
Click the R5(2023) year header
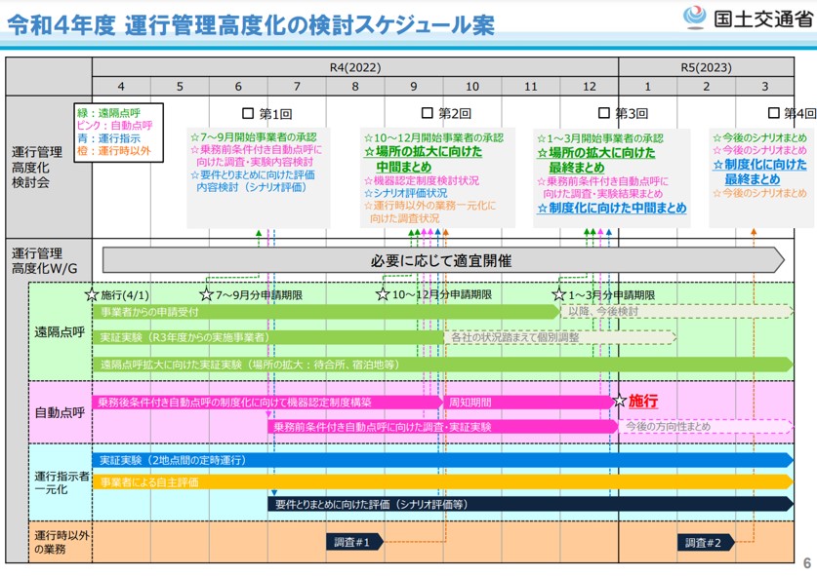(706, 67)
